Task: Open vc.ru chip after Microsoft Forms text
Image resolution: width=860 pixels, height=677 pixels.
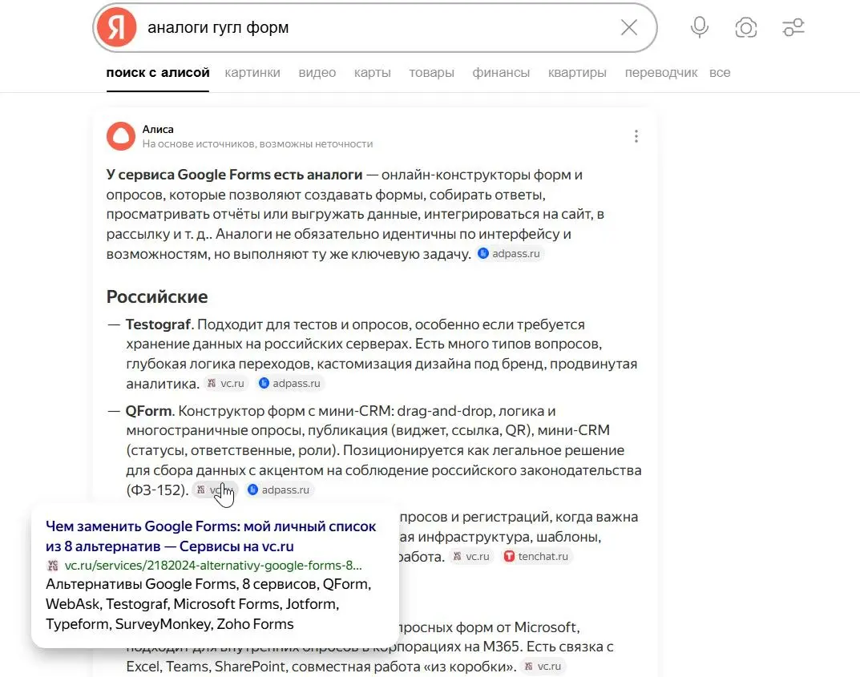Action: point(543,667)
